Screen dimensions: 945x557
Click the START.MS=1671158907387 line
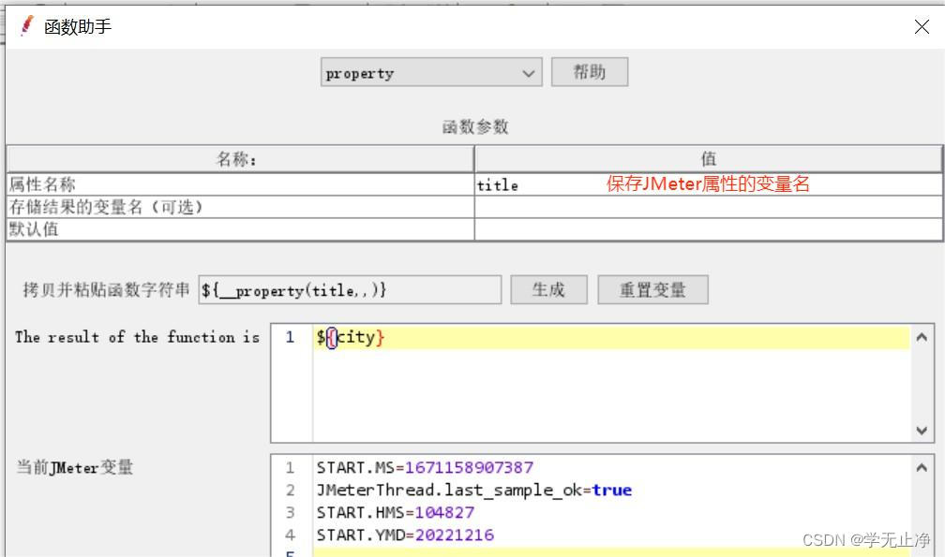(425, 467)
